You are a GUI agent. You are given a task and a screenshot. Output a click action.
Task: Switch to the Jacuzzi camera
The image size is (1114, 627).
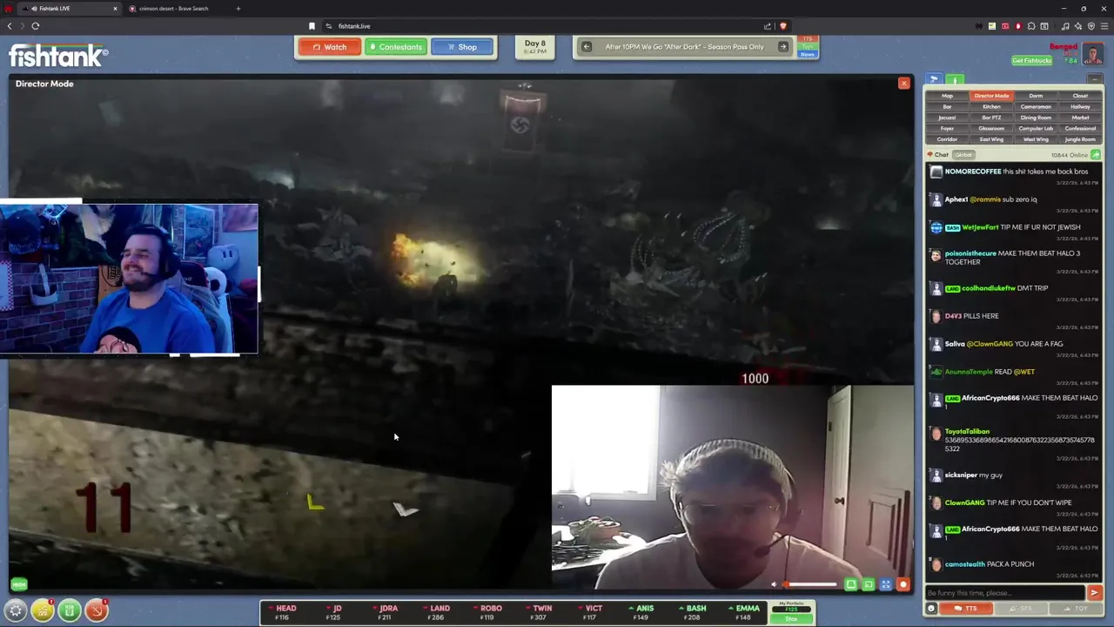[947, 118]
